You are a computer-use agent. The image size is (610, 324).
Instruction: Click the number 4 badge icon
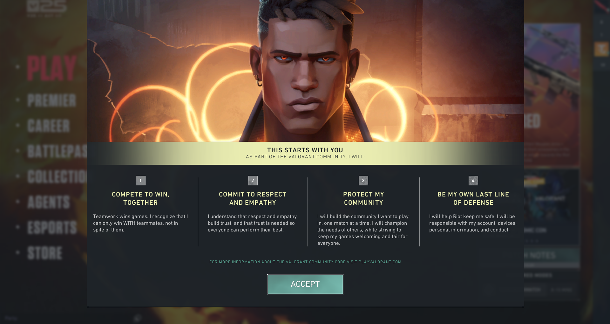tap(473, 181)
